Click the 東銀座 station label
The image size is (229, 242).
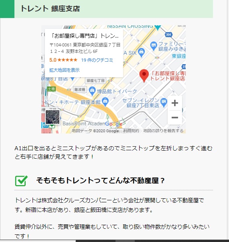[178, 56]
